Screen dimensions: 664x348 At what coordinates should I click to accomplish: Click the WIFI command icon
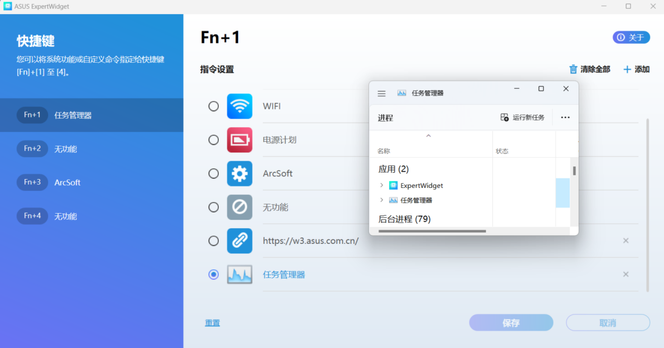click(240, 106)
